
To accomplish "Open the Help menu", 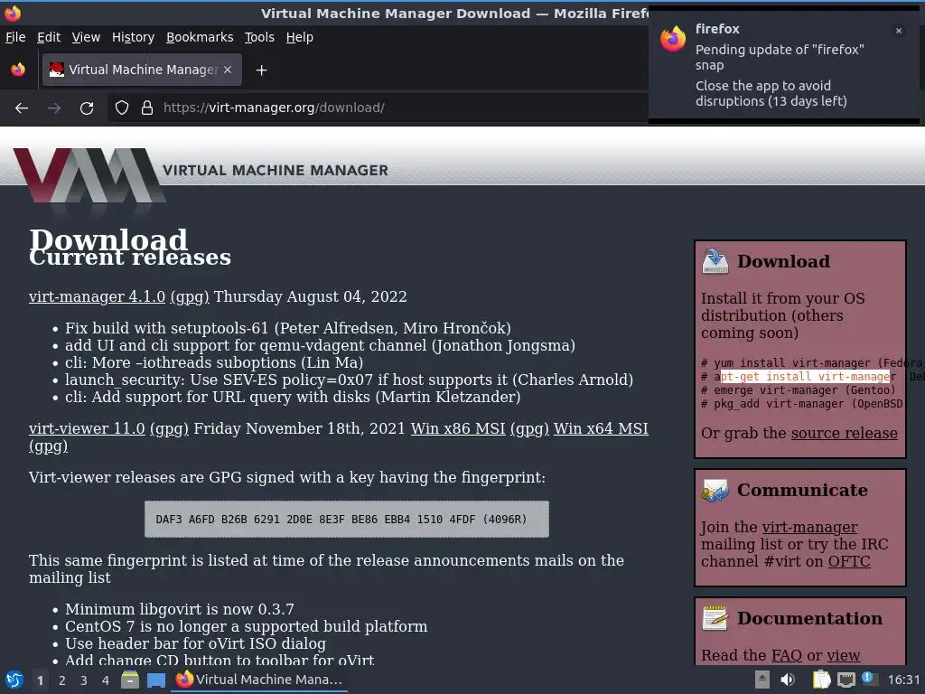I will coord(300,37).
